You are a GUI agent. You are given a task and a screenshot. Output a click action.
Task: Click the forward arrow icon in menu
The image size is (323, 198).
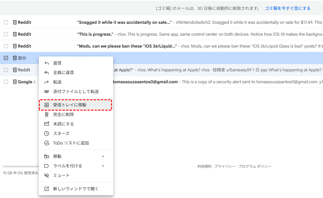tap(47, 82)
